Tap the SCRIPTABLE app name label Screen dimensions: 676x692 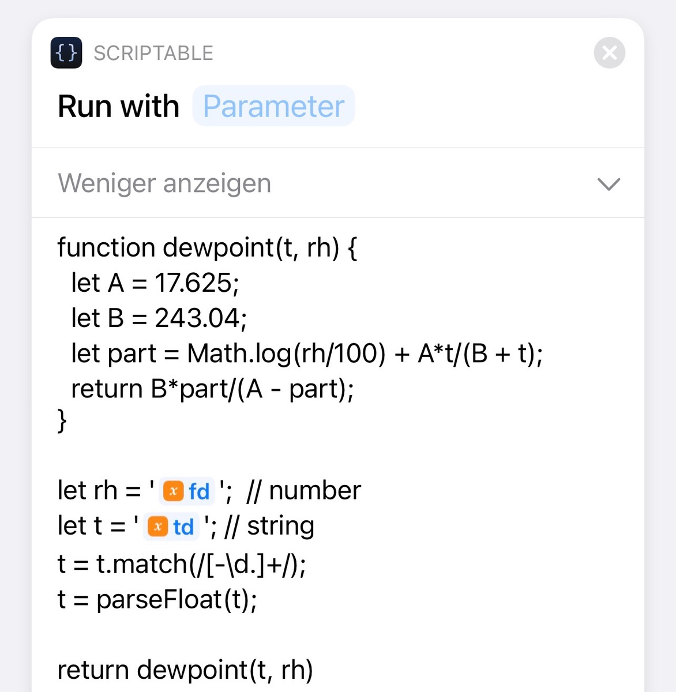pos(153,53)
